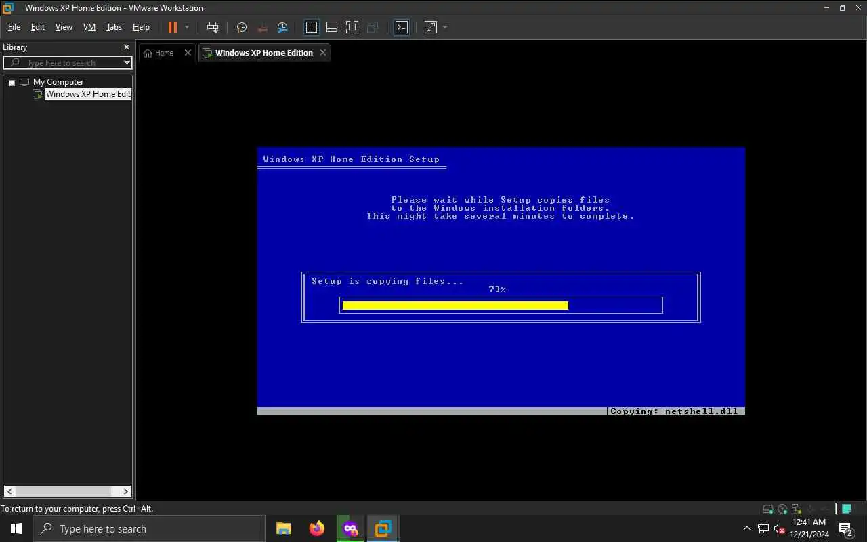
Task: Open the clock showing 12:41 AM
Action: 809,528
